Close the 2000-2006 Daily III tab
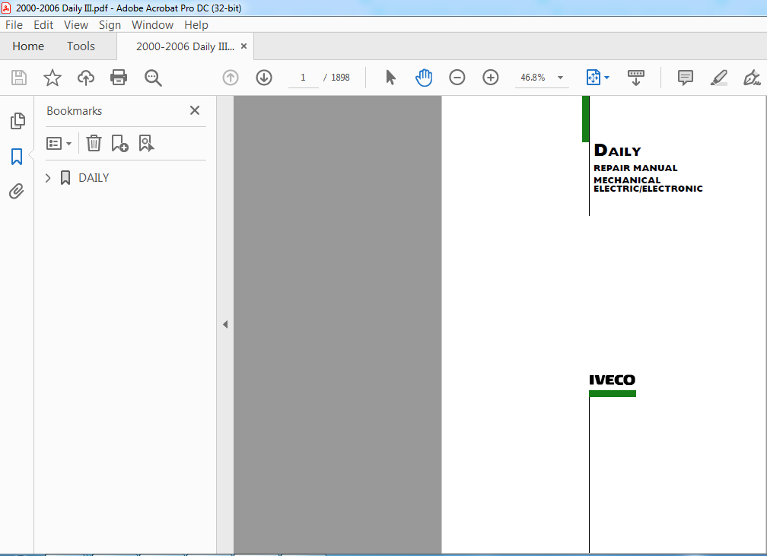The image size is (767, 556). coord(243,46)
